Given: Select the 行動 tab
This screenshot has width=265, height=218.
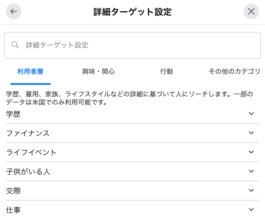Looking at the screenshot, I should tap(167, 72).
